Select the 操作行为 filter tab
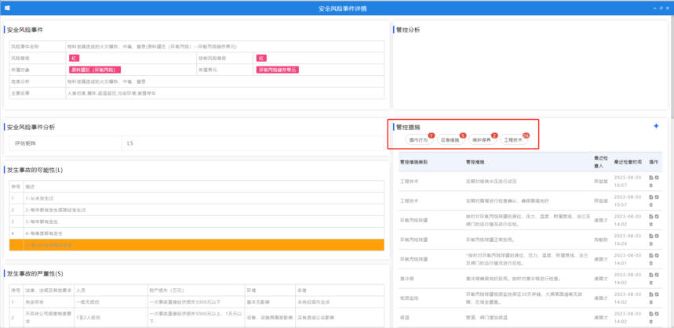Viewport: 674px width, 328px height. (418, 140)
